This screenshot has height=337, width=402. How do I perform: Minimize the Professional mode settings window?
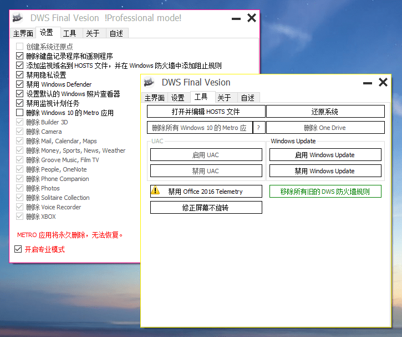[236, 18]
